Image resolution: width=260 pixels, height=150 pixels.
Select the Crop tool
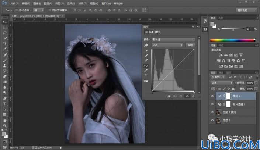pos(5,43)
